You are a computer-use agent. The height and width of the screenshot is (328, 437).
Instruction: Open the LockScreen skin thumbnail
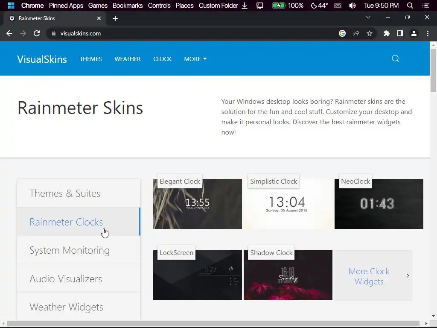click(x=197, y=275)
